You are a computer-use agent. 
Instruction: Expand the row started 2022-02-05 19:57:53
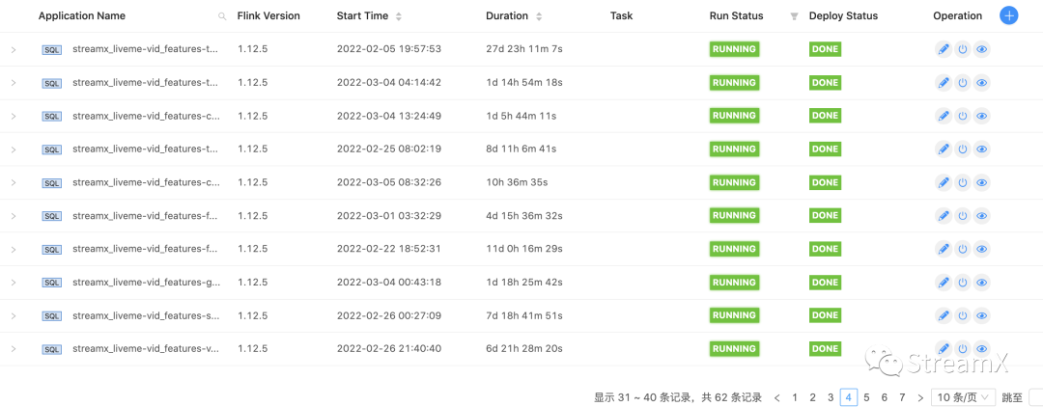[14, 49]
